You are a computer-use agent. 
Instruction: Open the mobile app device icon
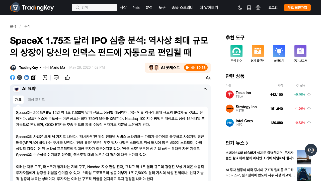click(x=249, y=8)
